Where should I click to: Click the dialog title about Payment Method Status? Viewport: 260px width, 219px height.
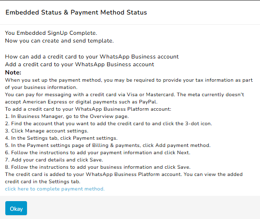[x=76, y=12]
